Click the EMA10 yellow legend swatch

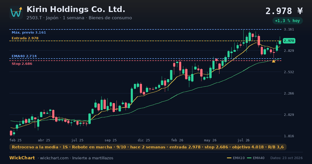coord(229,158)
